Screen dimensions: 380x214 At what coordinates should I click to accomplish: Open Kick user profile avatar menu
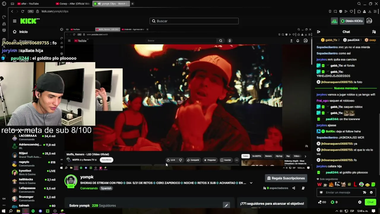(369, 21)
